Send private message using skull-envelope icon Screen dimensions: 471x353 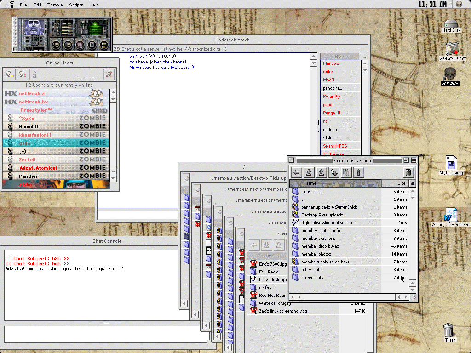[x=10, y=74]
